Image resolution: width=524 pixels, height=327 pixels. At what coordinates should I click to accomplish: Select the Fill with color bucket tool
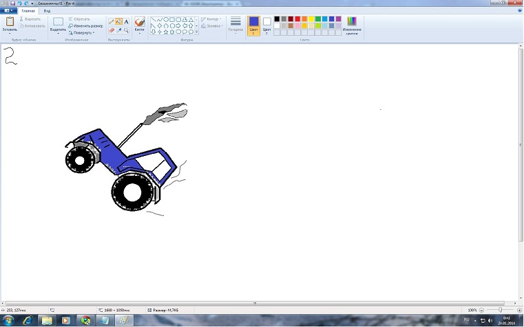(119, 22)
